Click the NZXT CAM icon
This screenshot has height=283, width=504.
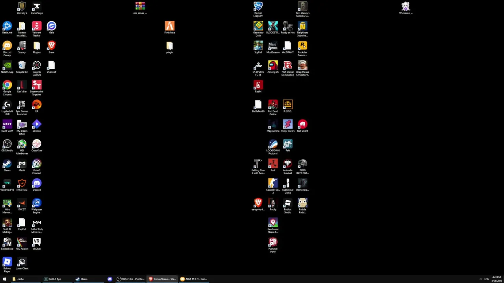[7, 126]
